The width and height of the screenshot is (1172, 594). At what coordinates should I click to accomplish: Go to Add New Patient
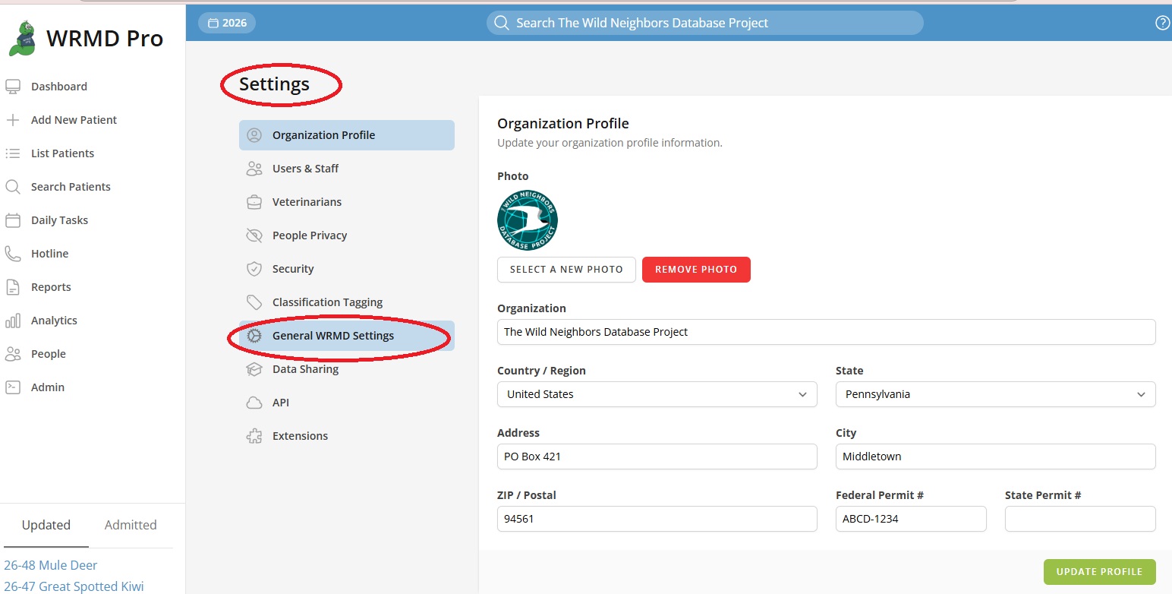(x=74, y=120)
